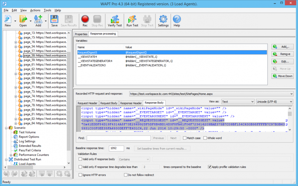Click the Save floppy disk icon
298x186 pixels.
pos(54,19)
